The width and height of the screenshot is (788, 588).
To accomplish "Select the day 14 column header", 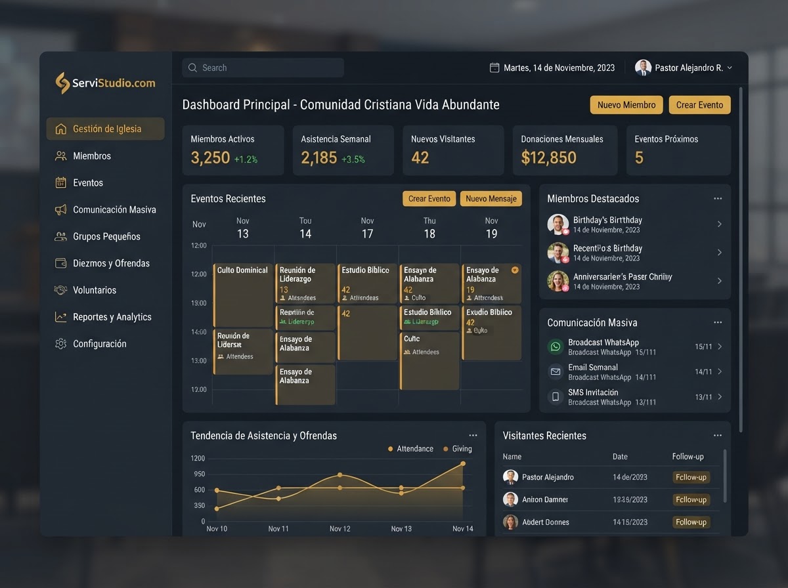I will coord(305,228).
